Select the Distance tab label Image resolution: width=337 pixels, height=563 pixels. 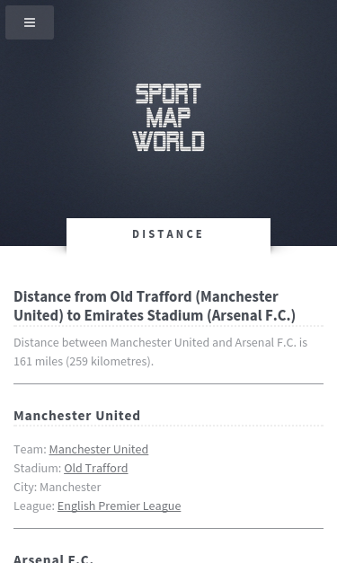168,234
